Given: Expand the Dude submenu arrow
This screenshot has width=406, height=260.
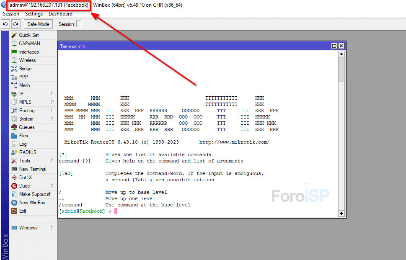Looking at the screenshot, I should pos(52,185).
